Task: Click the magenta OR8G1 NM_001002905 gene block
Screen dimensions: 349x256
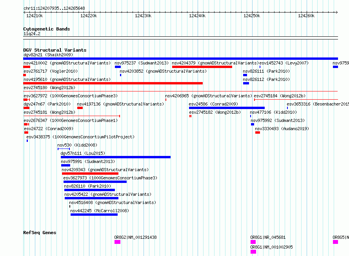Action: (253, 252)
